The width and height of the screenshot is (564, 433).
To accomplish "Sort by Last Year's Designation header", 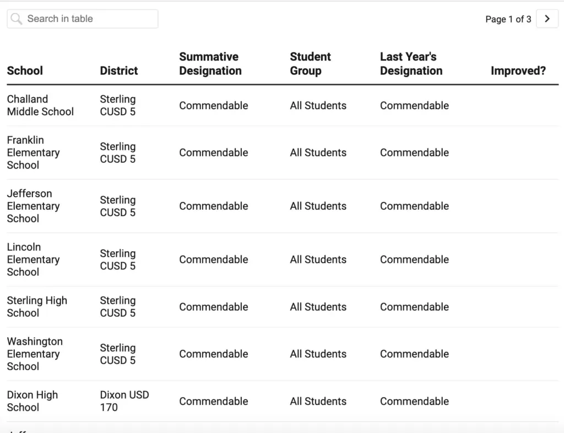I will (x=411, y=64).
